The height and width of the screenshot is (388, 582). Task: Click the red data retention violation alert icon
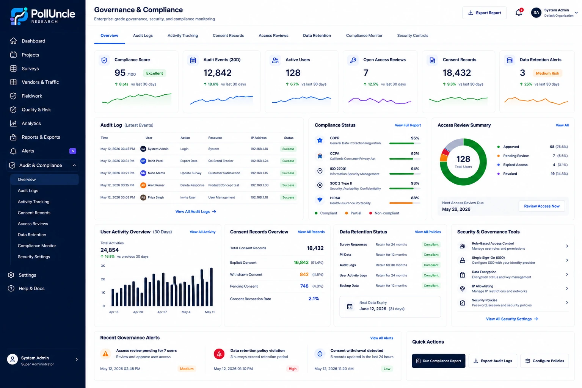[219, 354]
